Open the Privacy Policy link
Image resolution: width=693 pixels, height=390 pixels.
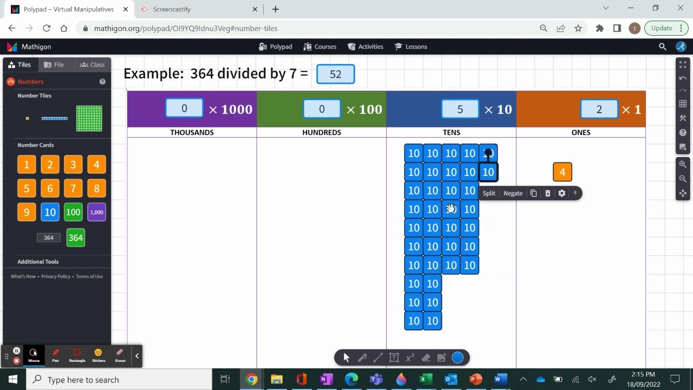point(56,276)
